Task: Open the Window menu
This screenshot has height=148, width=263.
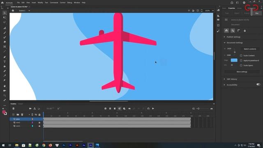Action: click(x=77, y=3)
